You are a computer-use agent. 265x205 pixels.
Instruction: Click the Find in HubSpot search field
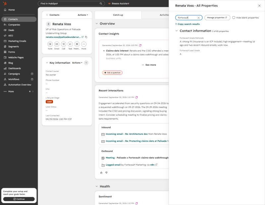[71, 4]
